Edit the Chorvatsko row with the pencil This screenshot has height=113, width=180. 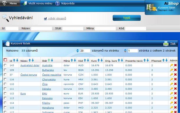(x=171, y=79)
